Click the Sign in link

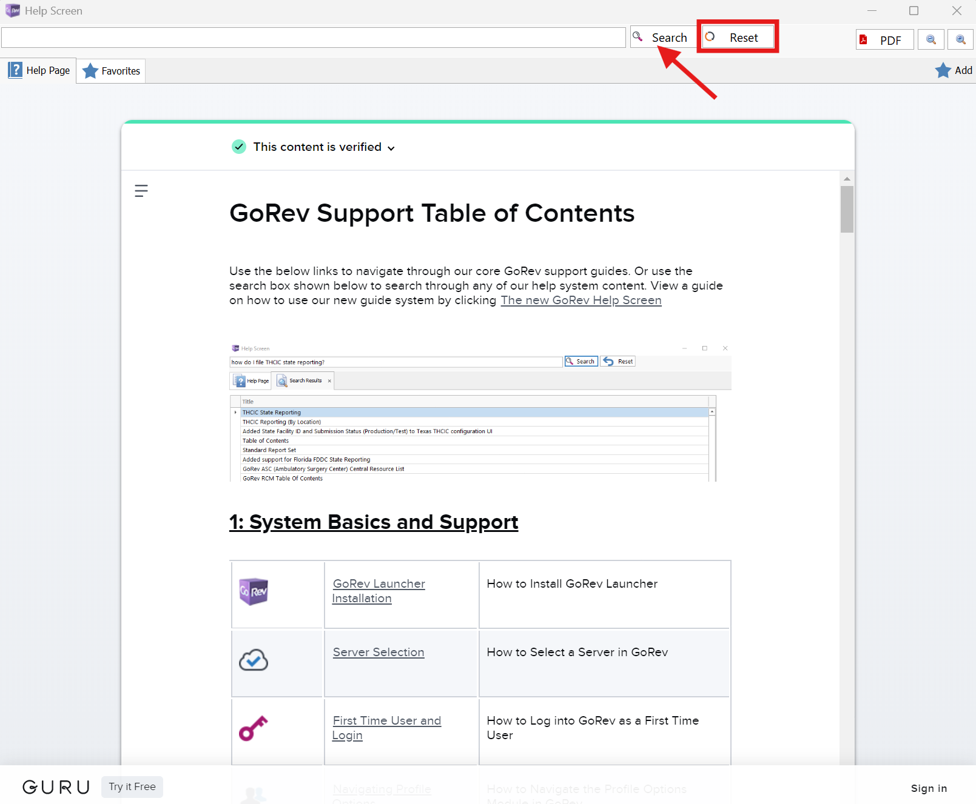tap(929, 788)
